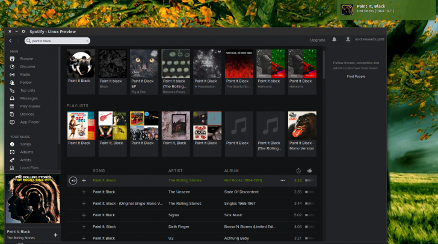438x244 pixels.
Task: Open the Sick Music album link
Action: [x=233, y=215]
